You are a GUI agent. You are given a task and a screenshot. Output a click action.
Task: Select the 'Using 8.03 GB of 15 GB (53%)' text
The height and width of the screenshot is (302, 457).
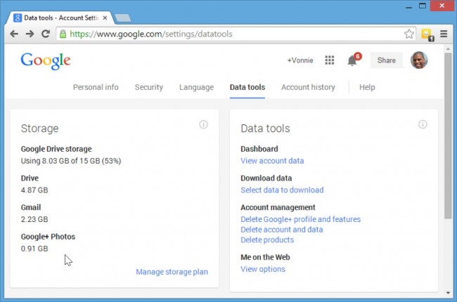pyautogui.click(x=71, y=161)
